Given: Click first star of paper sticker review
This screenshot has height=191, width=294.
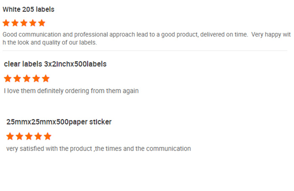Looking at the screenshot, I should [10, 136].
